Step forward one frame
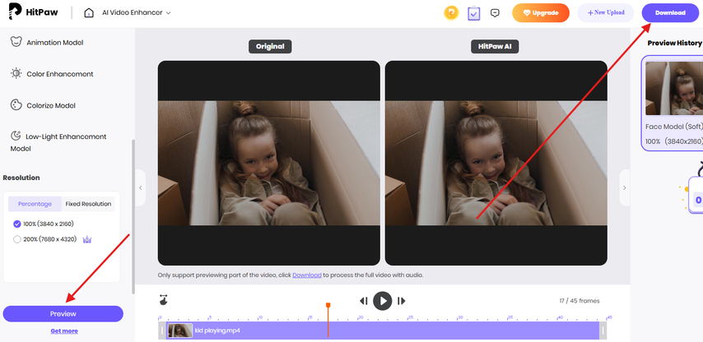Screen dimensions: 703x342 (x=401, y=301)
